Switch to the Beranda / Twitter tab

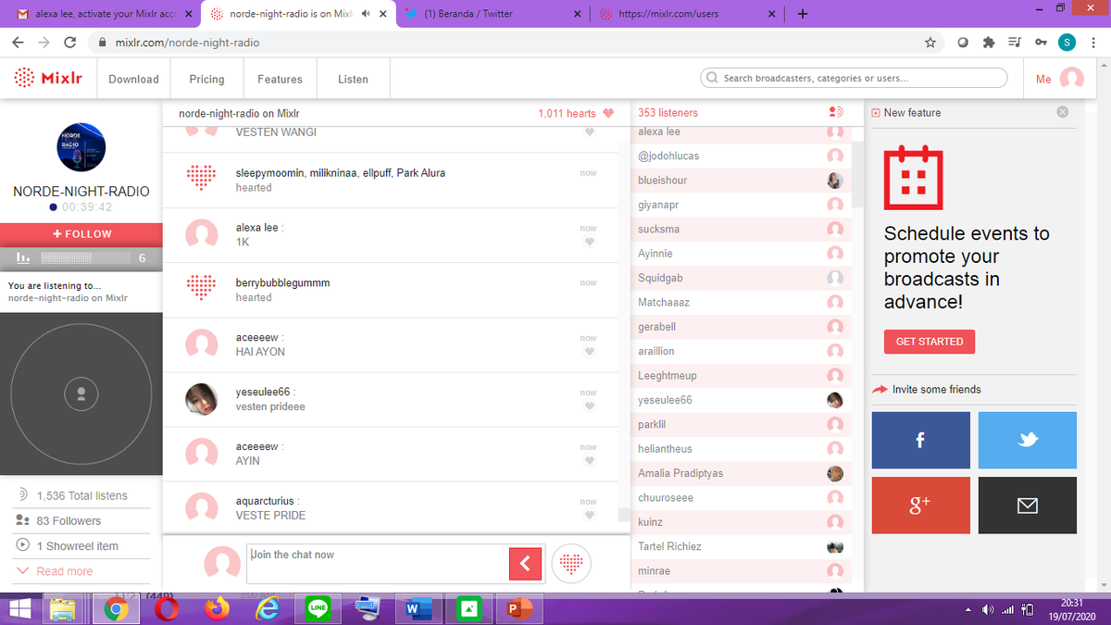tap(494, 14)
